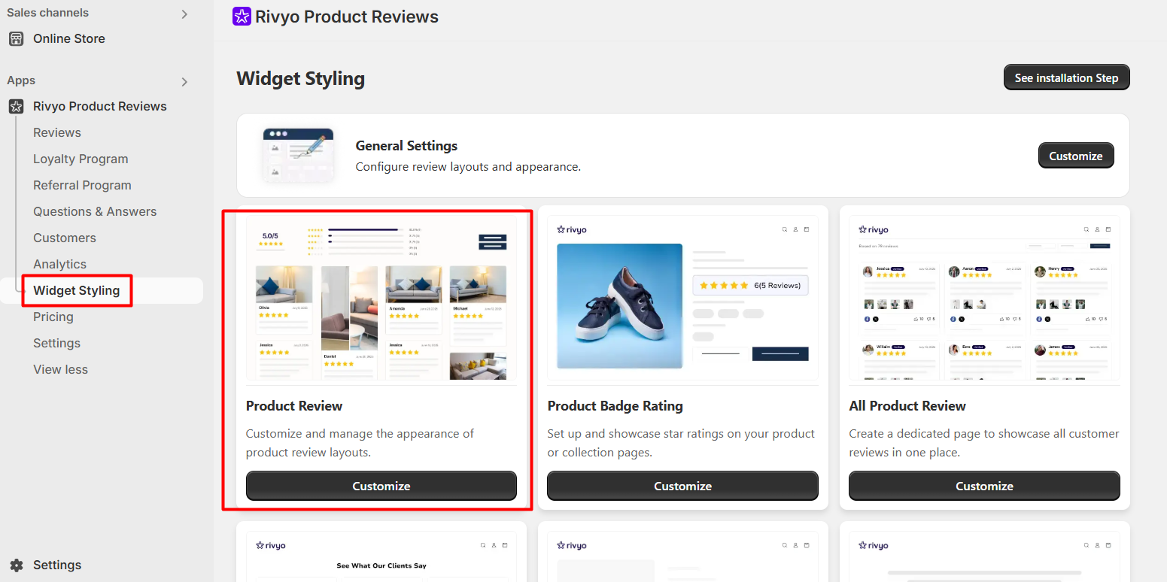Click the Product Badge Rating title

click(x=615, y=405)
